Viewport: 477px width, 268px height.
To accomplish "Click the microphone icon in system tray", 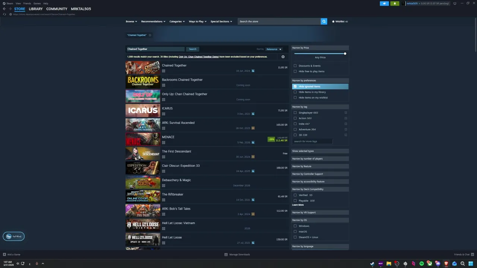I will point(37,264).
